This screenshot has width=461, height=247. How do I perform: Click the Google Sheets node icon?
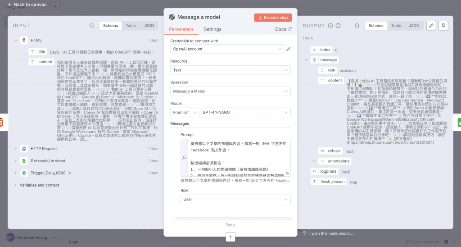[24, 161]
